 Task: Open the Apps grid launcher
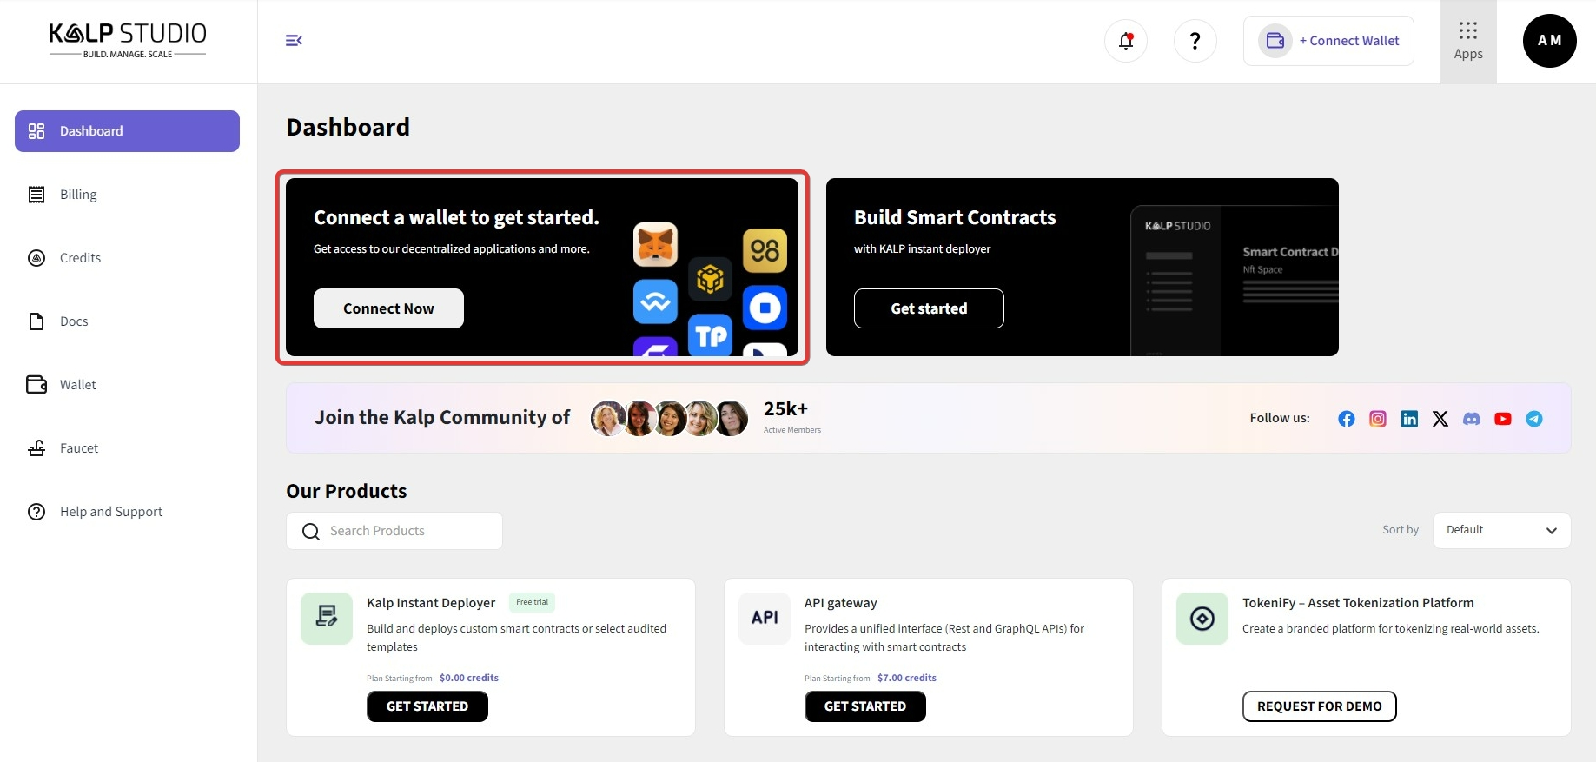point(1467,41)
